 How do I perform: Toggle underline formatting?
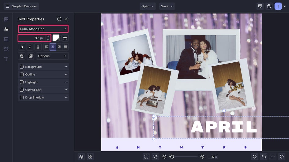pyautogui.click(x=38, y=47)
